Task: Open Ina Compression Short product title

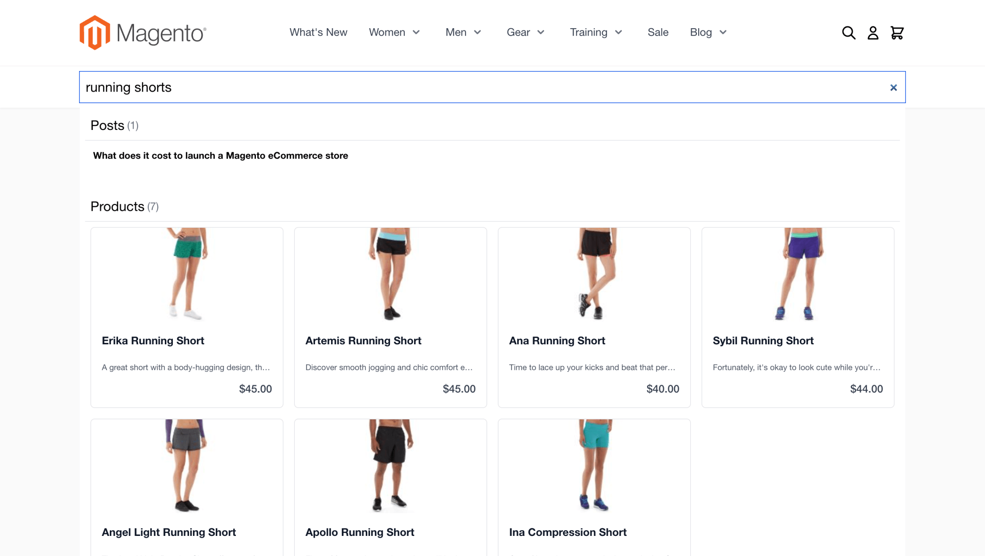Action: pos(568,532)
